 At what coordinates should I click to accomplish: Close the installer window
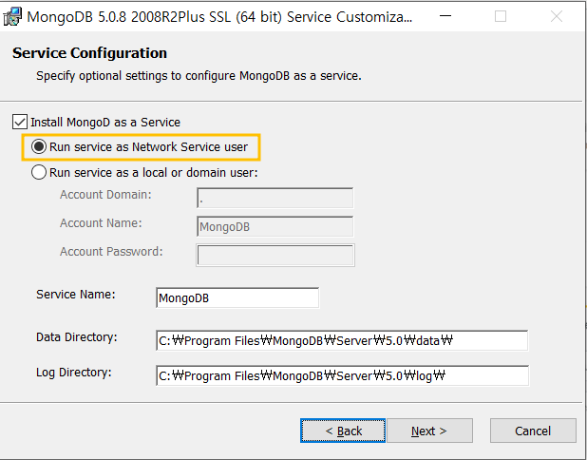[557, 16]
